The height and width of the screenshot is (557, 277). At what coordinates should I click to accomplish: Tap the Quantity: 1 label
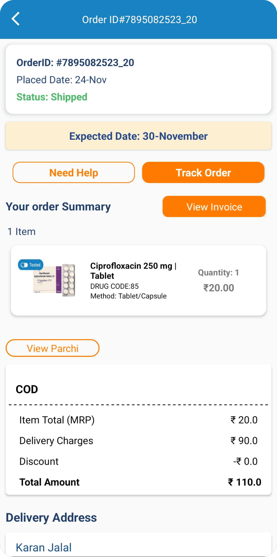[x=219, y=273]
